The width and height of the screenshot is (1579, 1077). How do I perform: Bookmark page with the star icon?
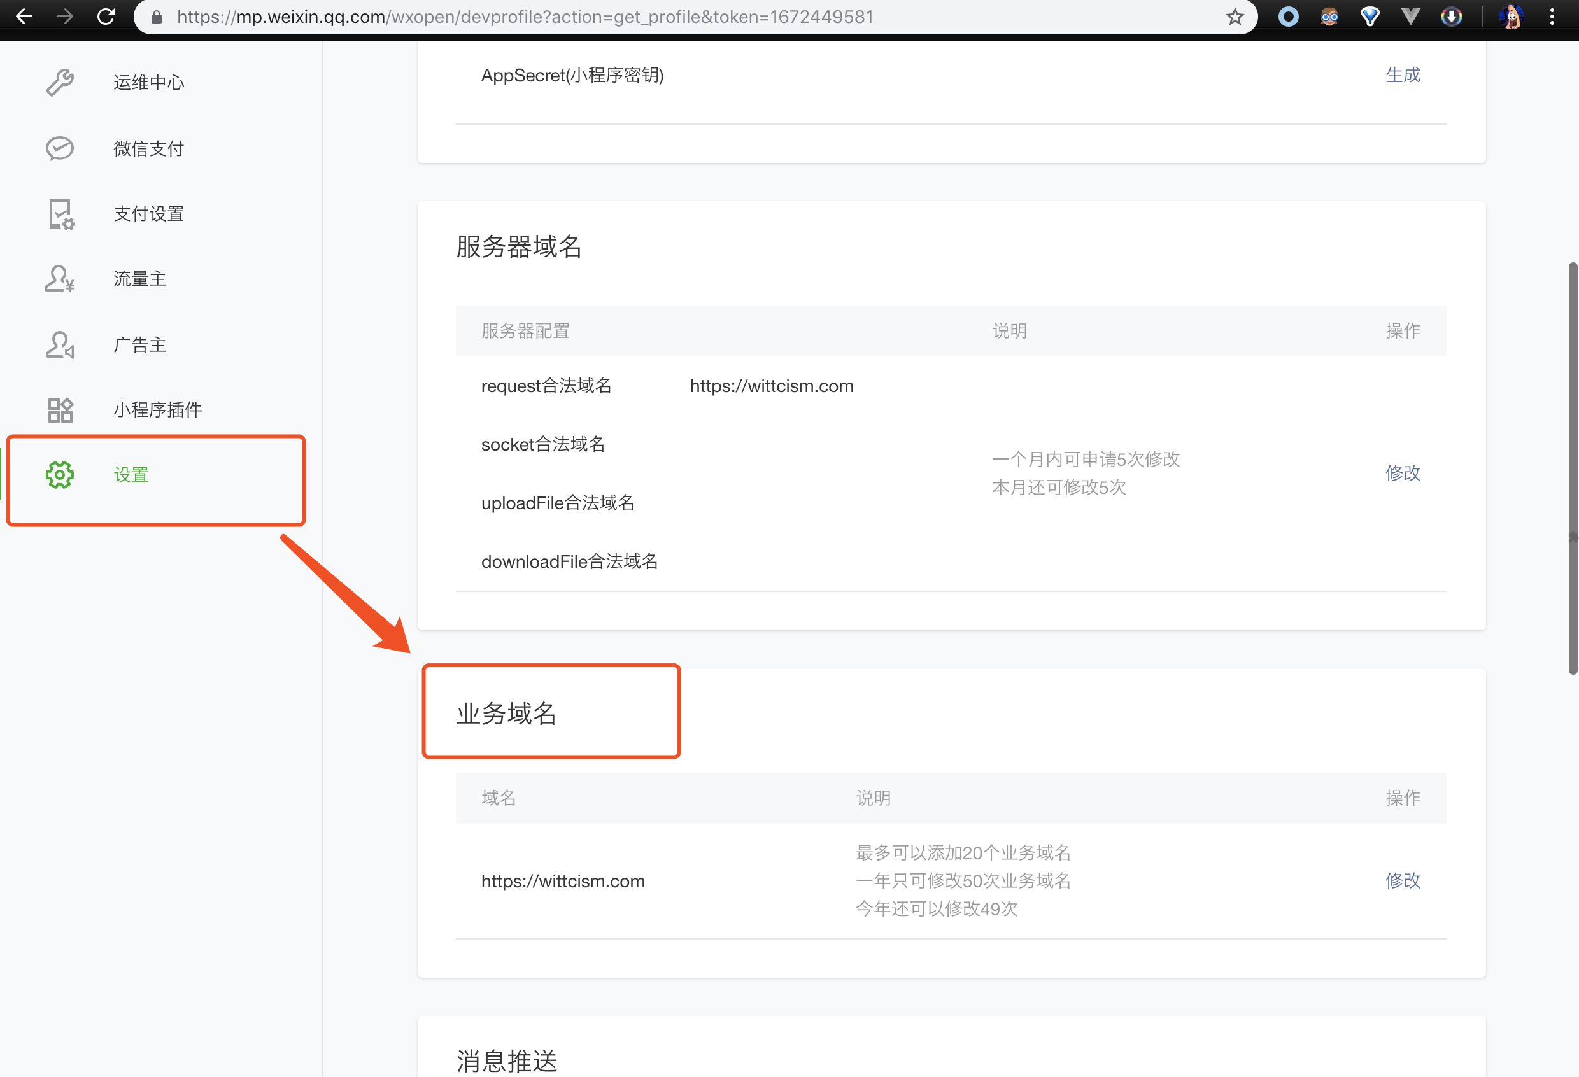1235,17
